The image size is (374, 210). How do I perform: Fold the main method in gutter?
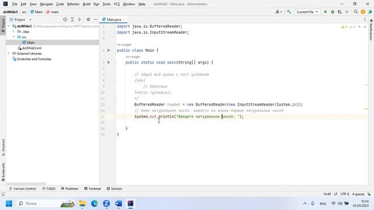coord(116,62)
